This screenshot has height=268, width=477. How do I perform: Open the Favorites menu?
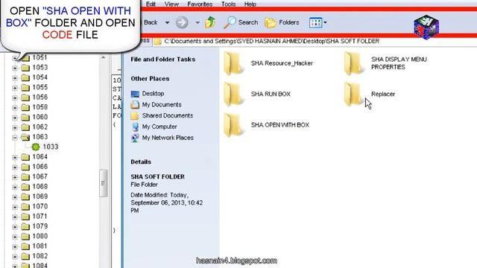200,4
